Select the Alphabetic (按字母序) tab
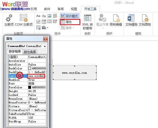The width and height of the screenshot is (158, 128). point(15,51)
